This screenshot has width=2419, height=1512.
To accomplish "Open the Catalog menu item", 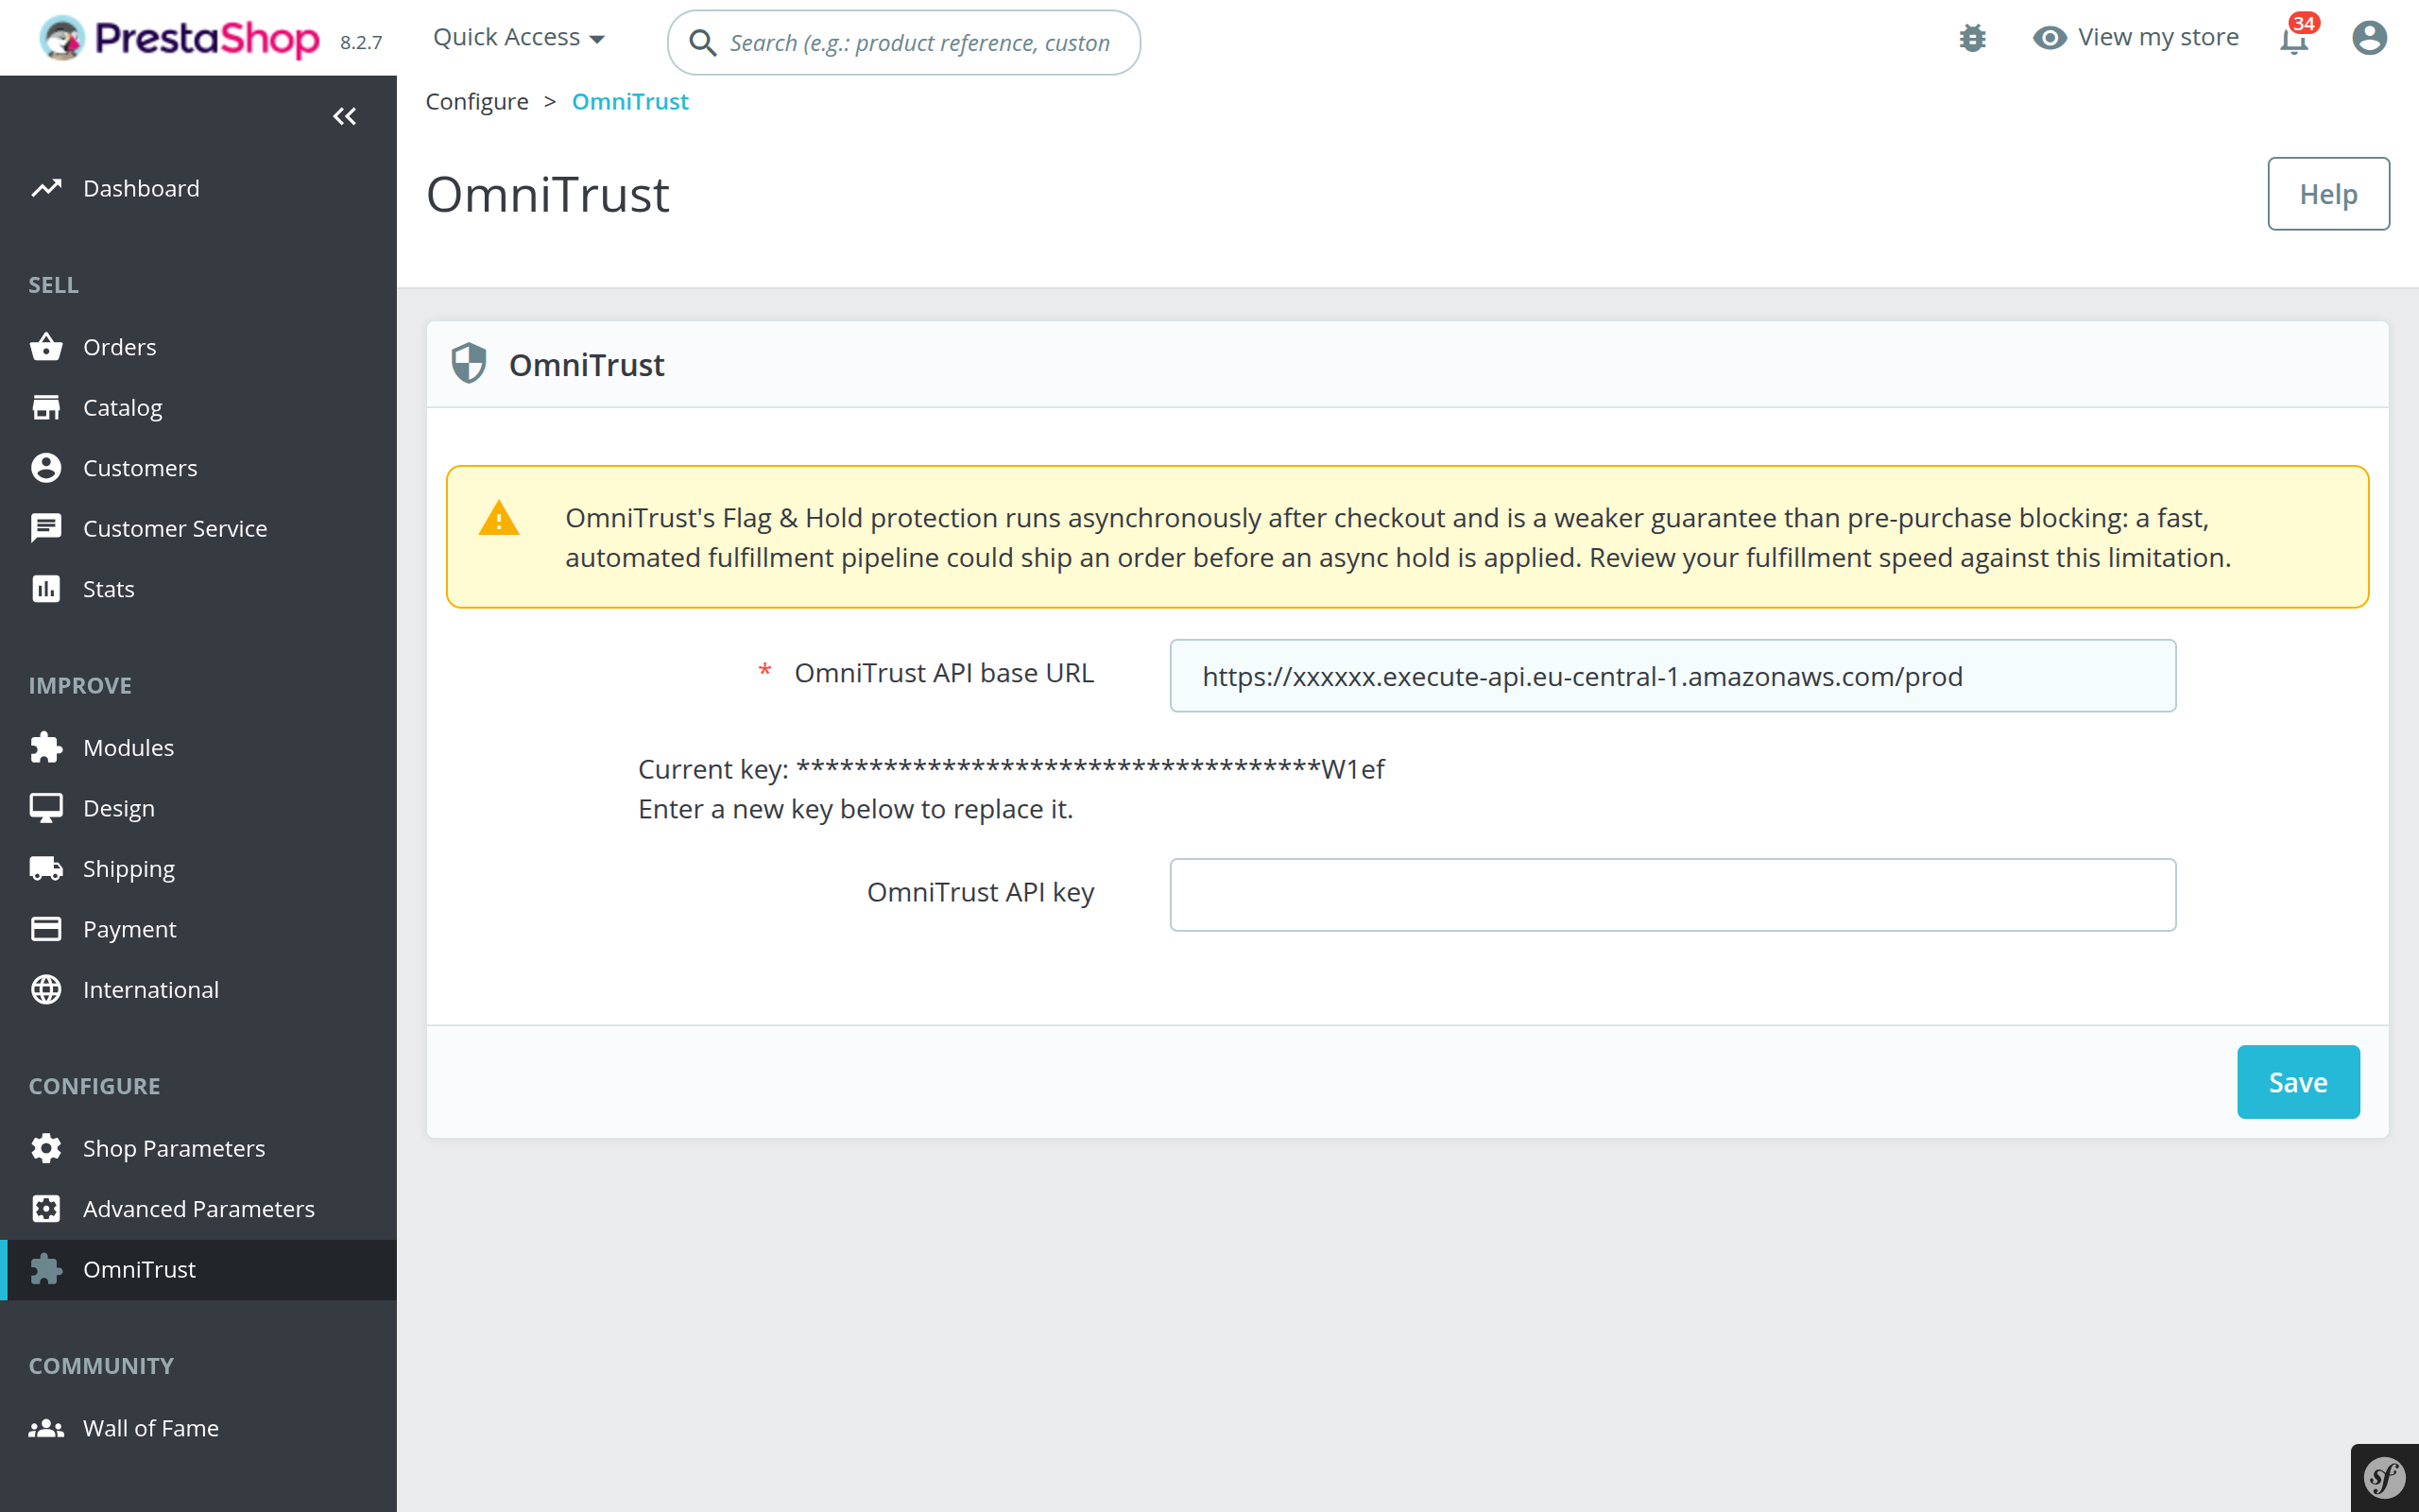I will coord(197,407).
